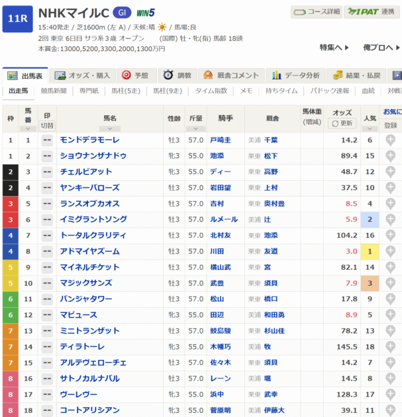The image size is (402, 417).
Task: Click the yellow 1番人気 popularity cell
Action: coord(370,252)
